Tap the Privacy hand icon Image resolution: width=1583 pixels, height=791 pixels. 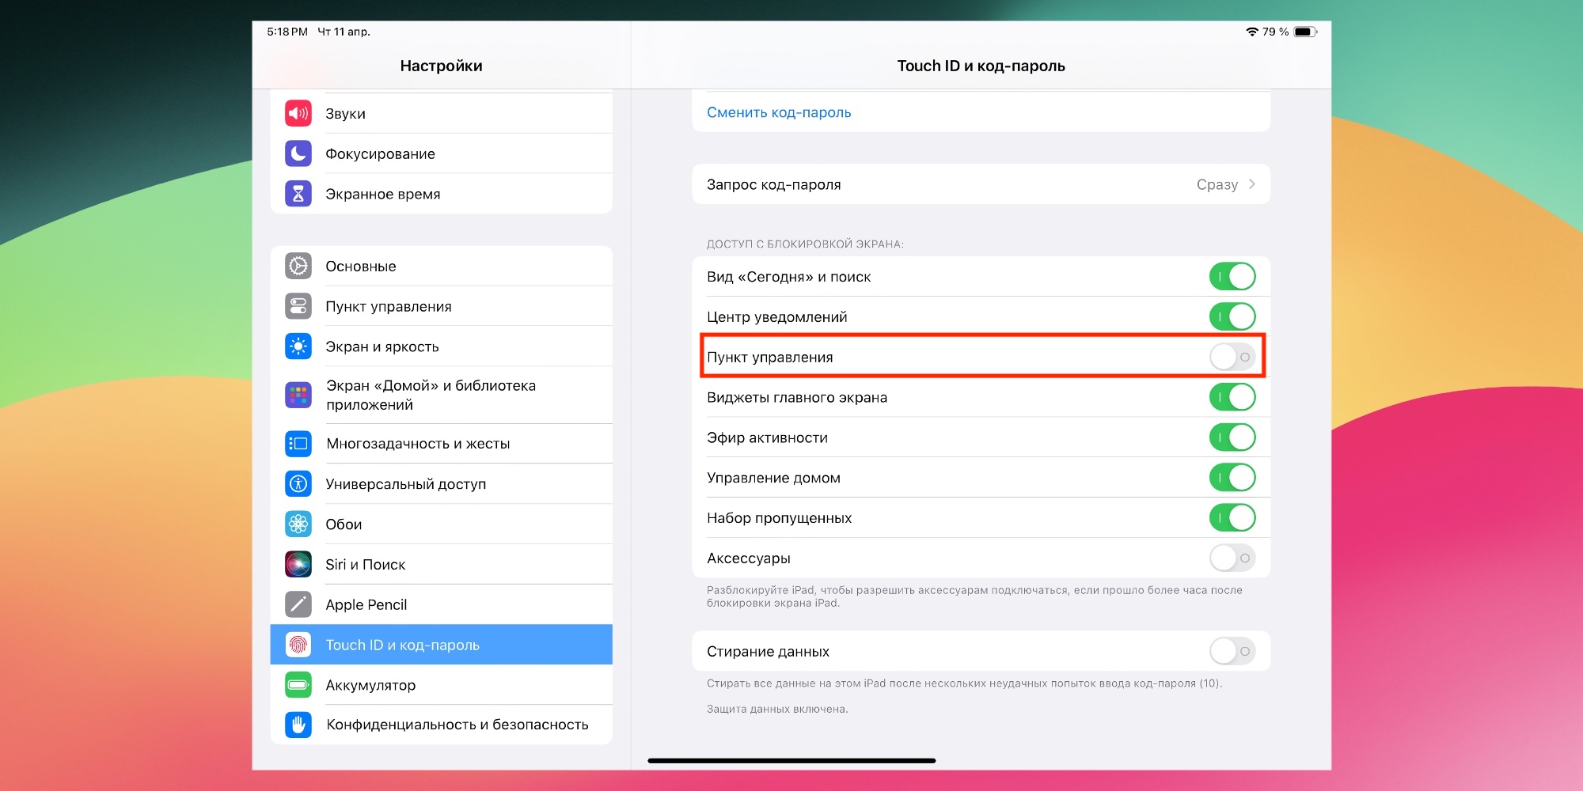(298, 725)
